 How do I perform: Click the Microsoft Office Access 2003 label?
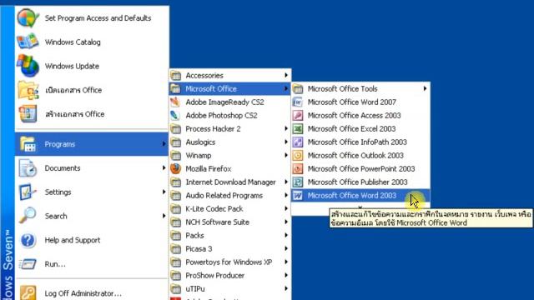click(354, 115)
